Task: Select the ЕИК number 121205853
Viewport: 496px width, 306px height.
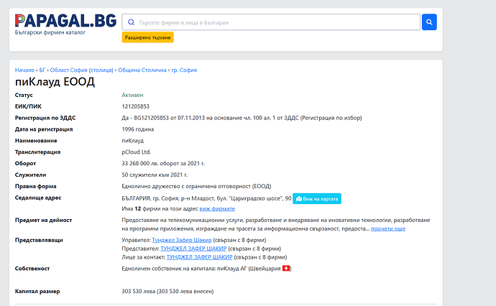Action: click(x=135, y=106)
